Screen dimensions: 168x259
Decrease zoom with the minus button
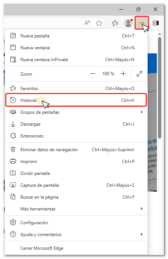click(x=93, y=74)
